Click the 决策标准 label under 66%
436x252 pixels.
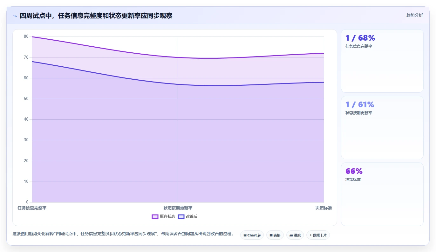click(x=353, y=180)
